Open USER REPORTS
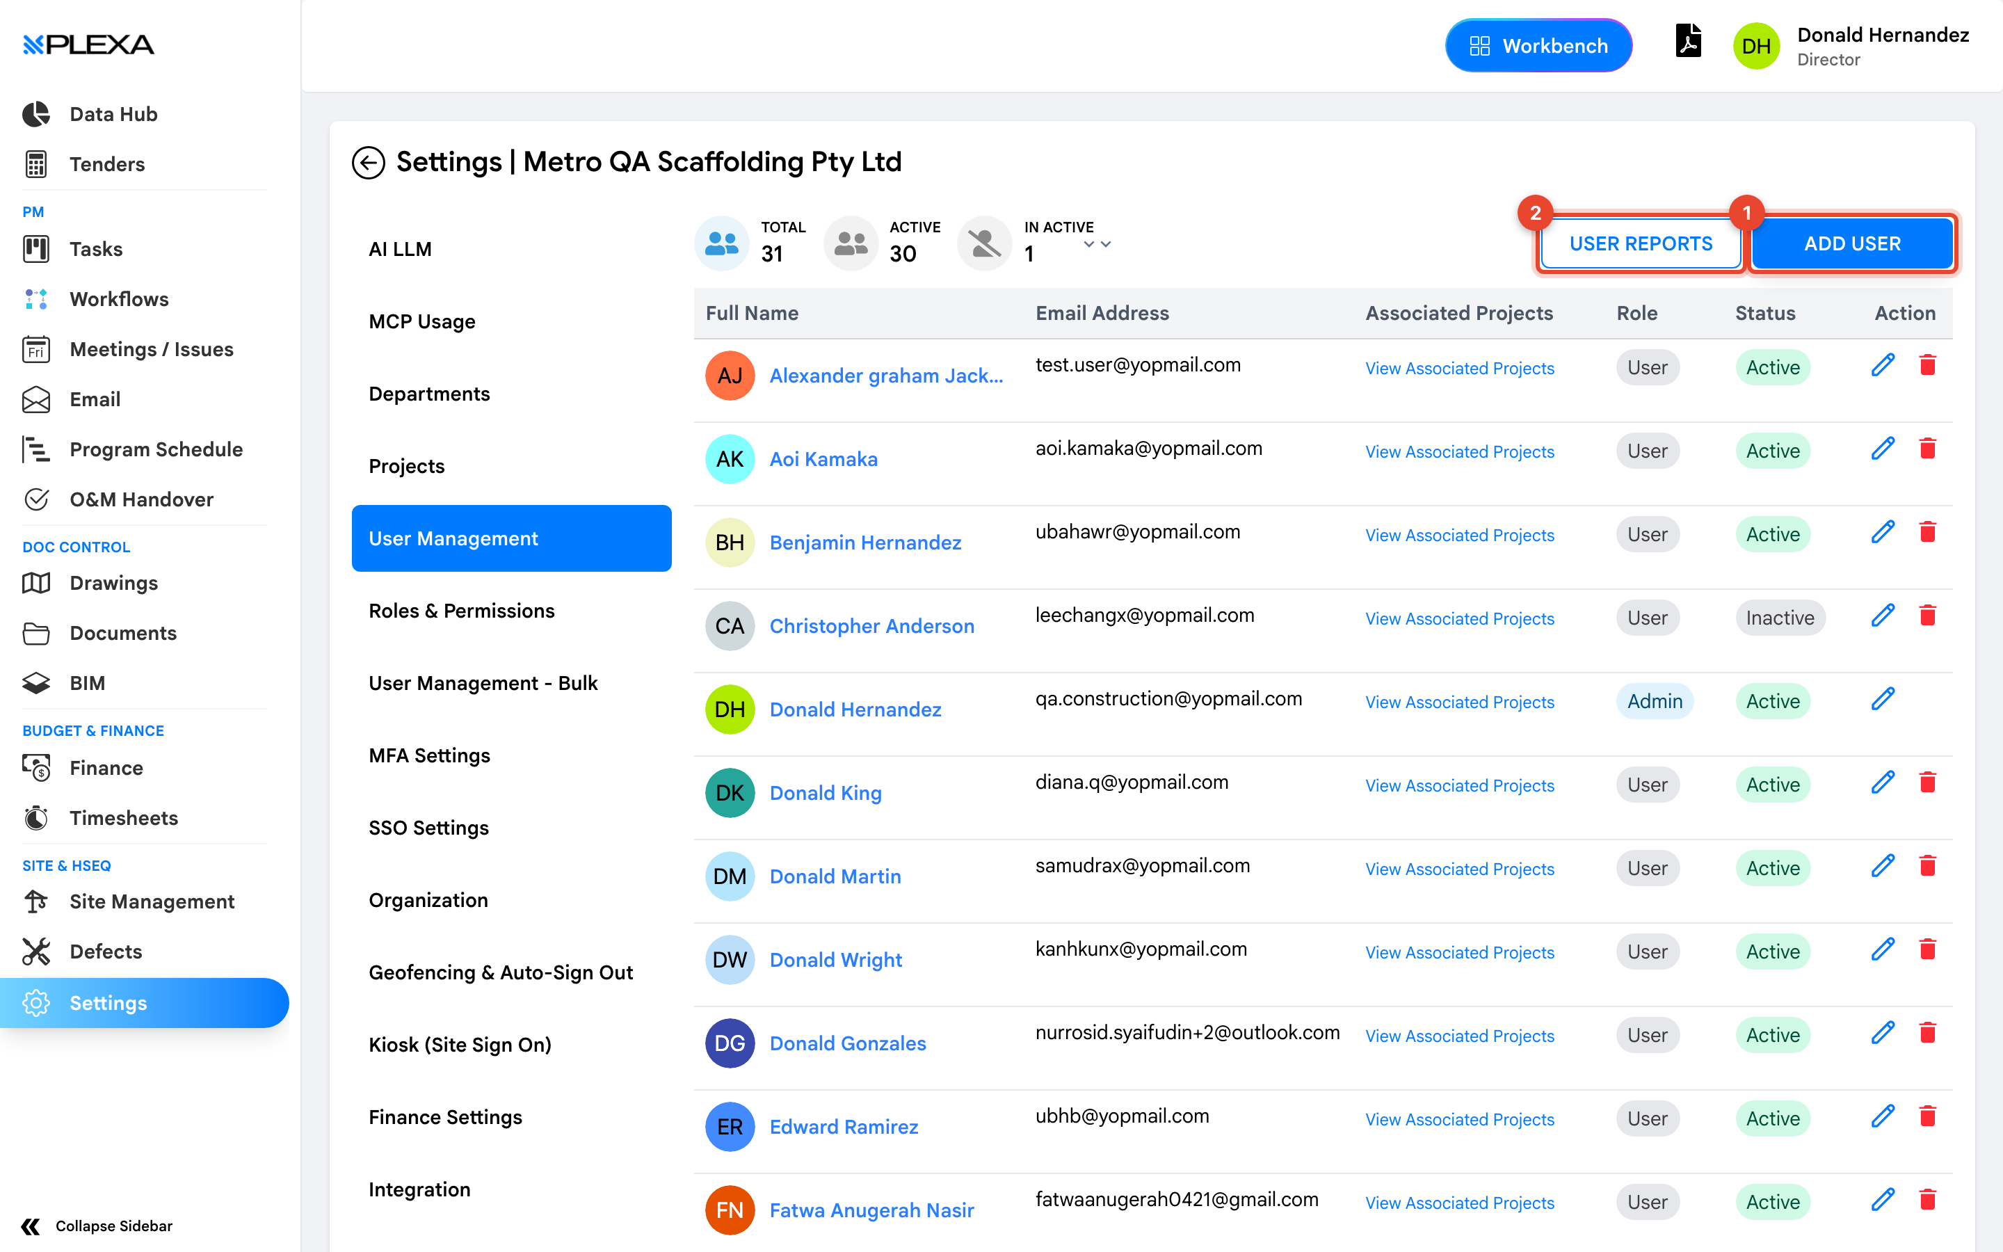Screen dimensions: 2003x1252 [1641, 243]
